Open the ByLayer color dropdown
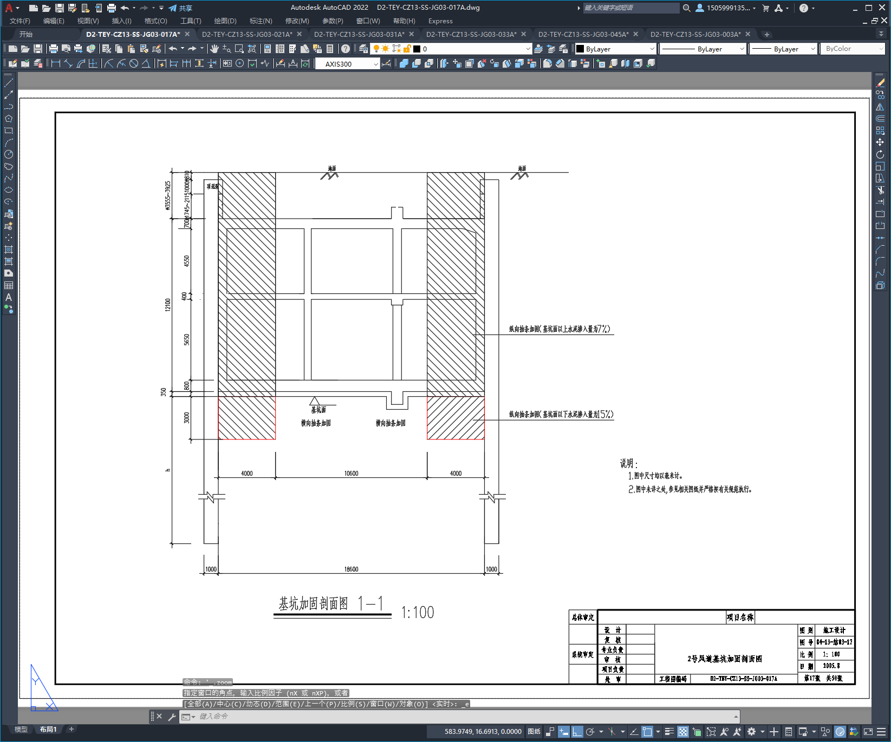Screen dimensions: 891x742 tap(652, 49)
